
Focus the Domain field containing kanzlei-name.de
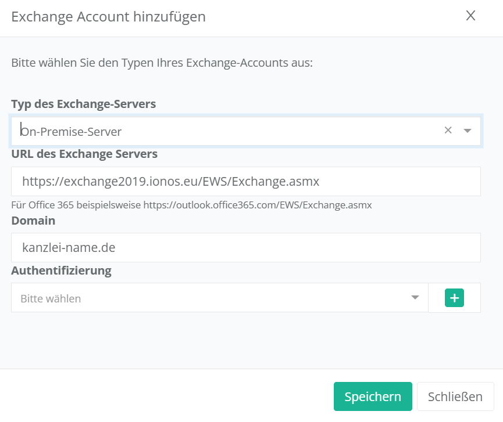[x=245, y=247]
